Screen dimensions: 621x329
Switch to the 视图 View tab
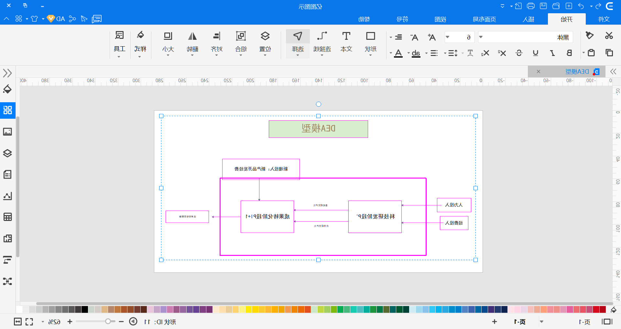[440, 19]
